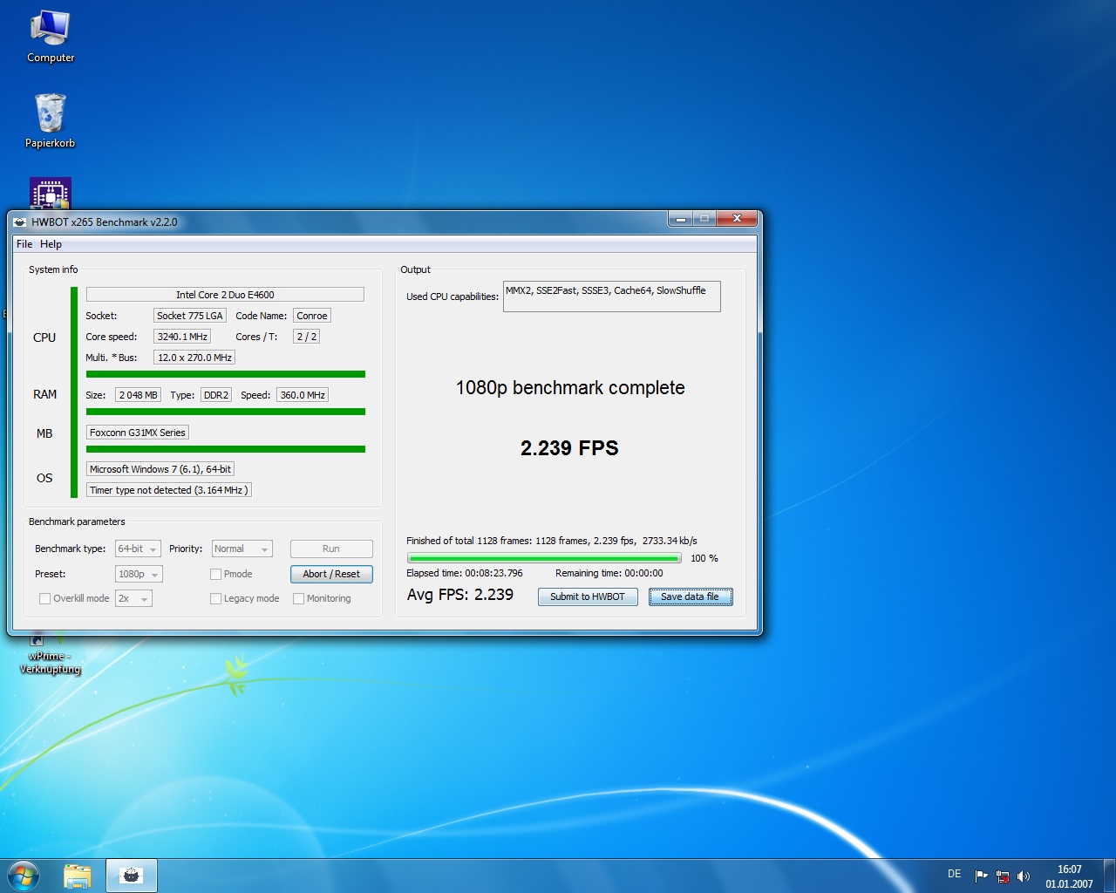
Task: Click the 1080p benchmark complete heading
Action: click(570, 388)
